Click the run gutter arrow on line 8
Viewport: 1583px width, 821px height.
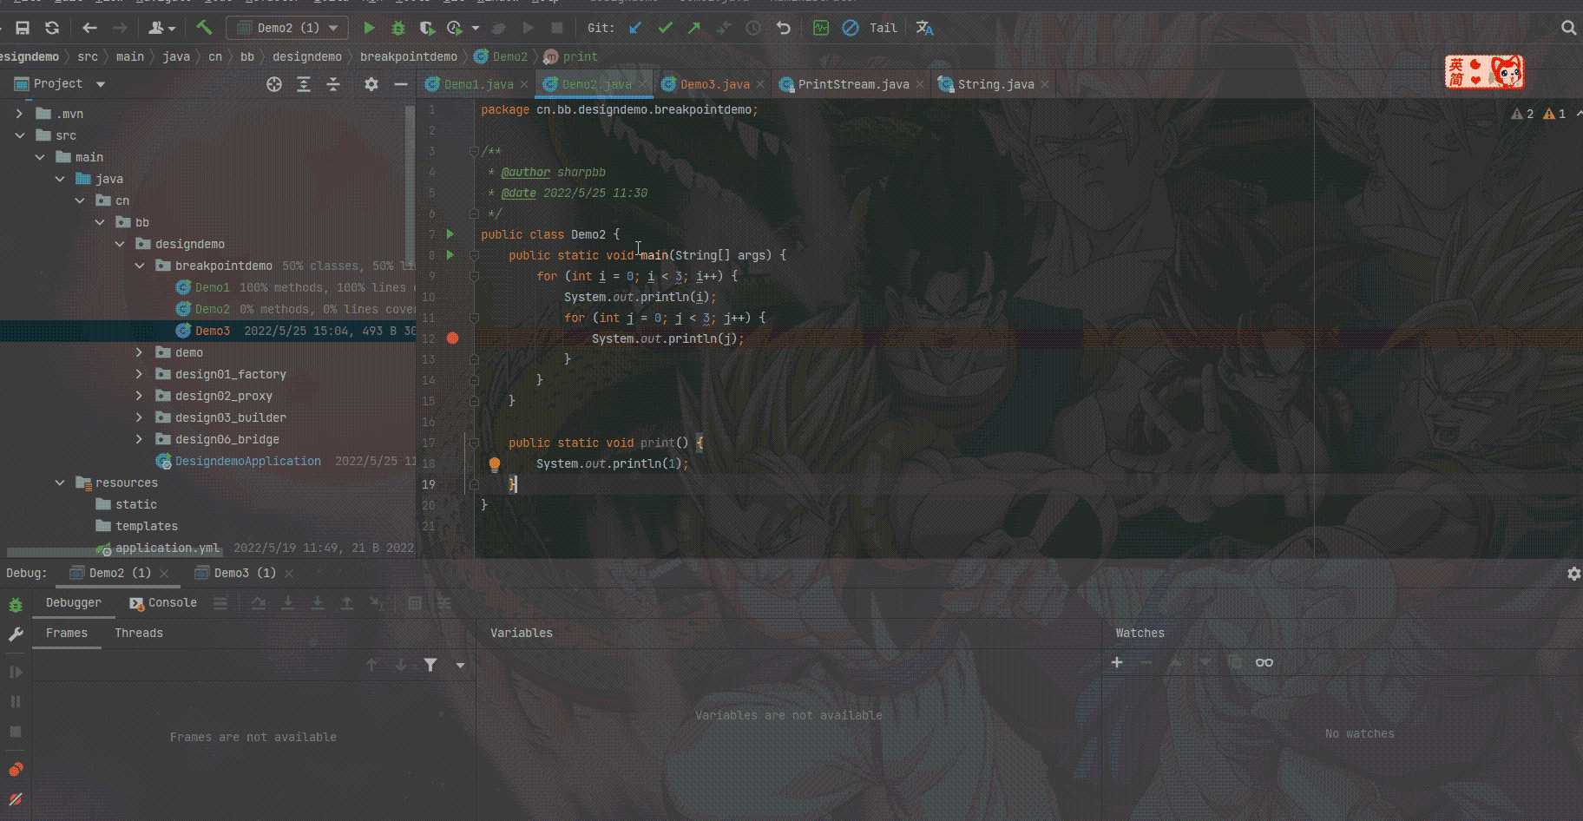pyautogui.click(x=450, y=255)
